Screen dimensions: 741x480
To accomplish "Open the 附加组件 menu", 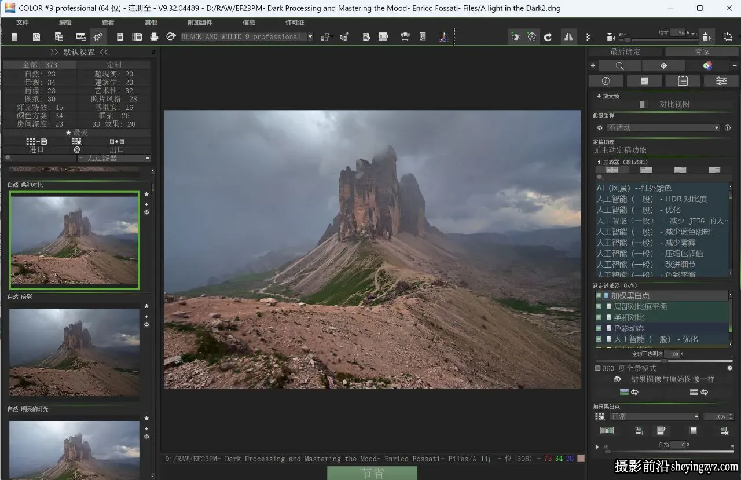I will point(200,23).
